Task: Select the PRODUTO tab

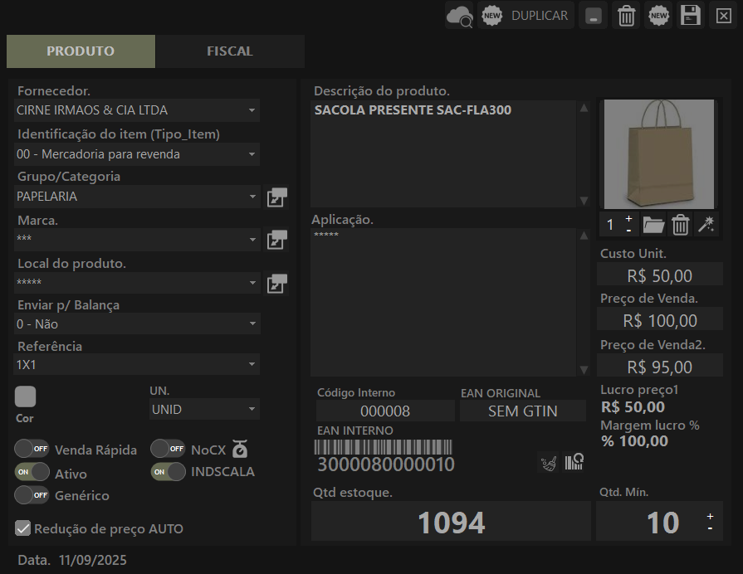Action: [81, 51]
